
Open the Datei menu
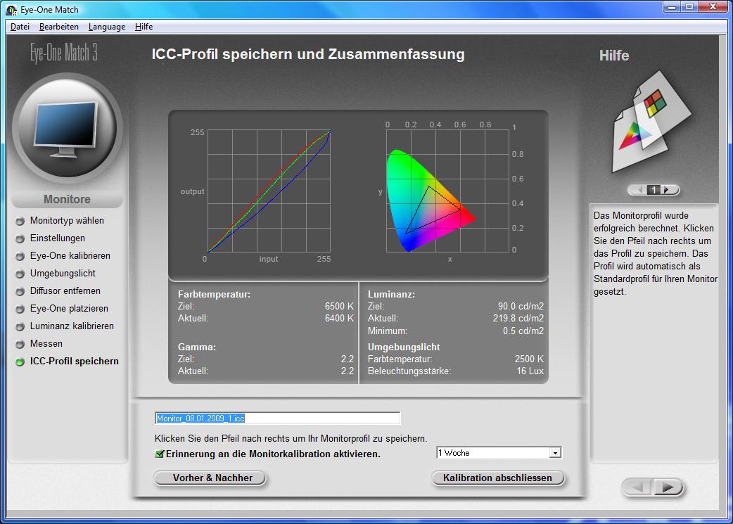click(x=20, y=27)
